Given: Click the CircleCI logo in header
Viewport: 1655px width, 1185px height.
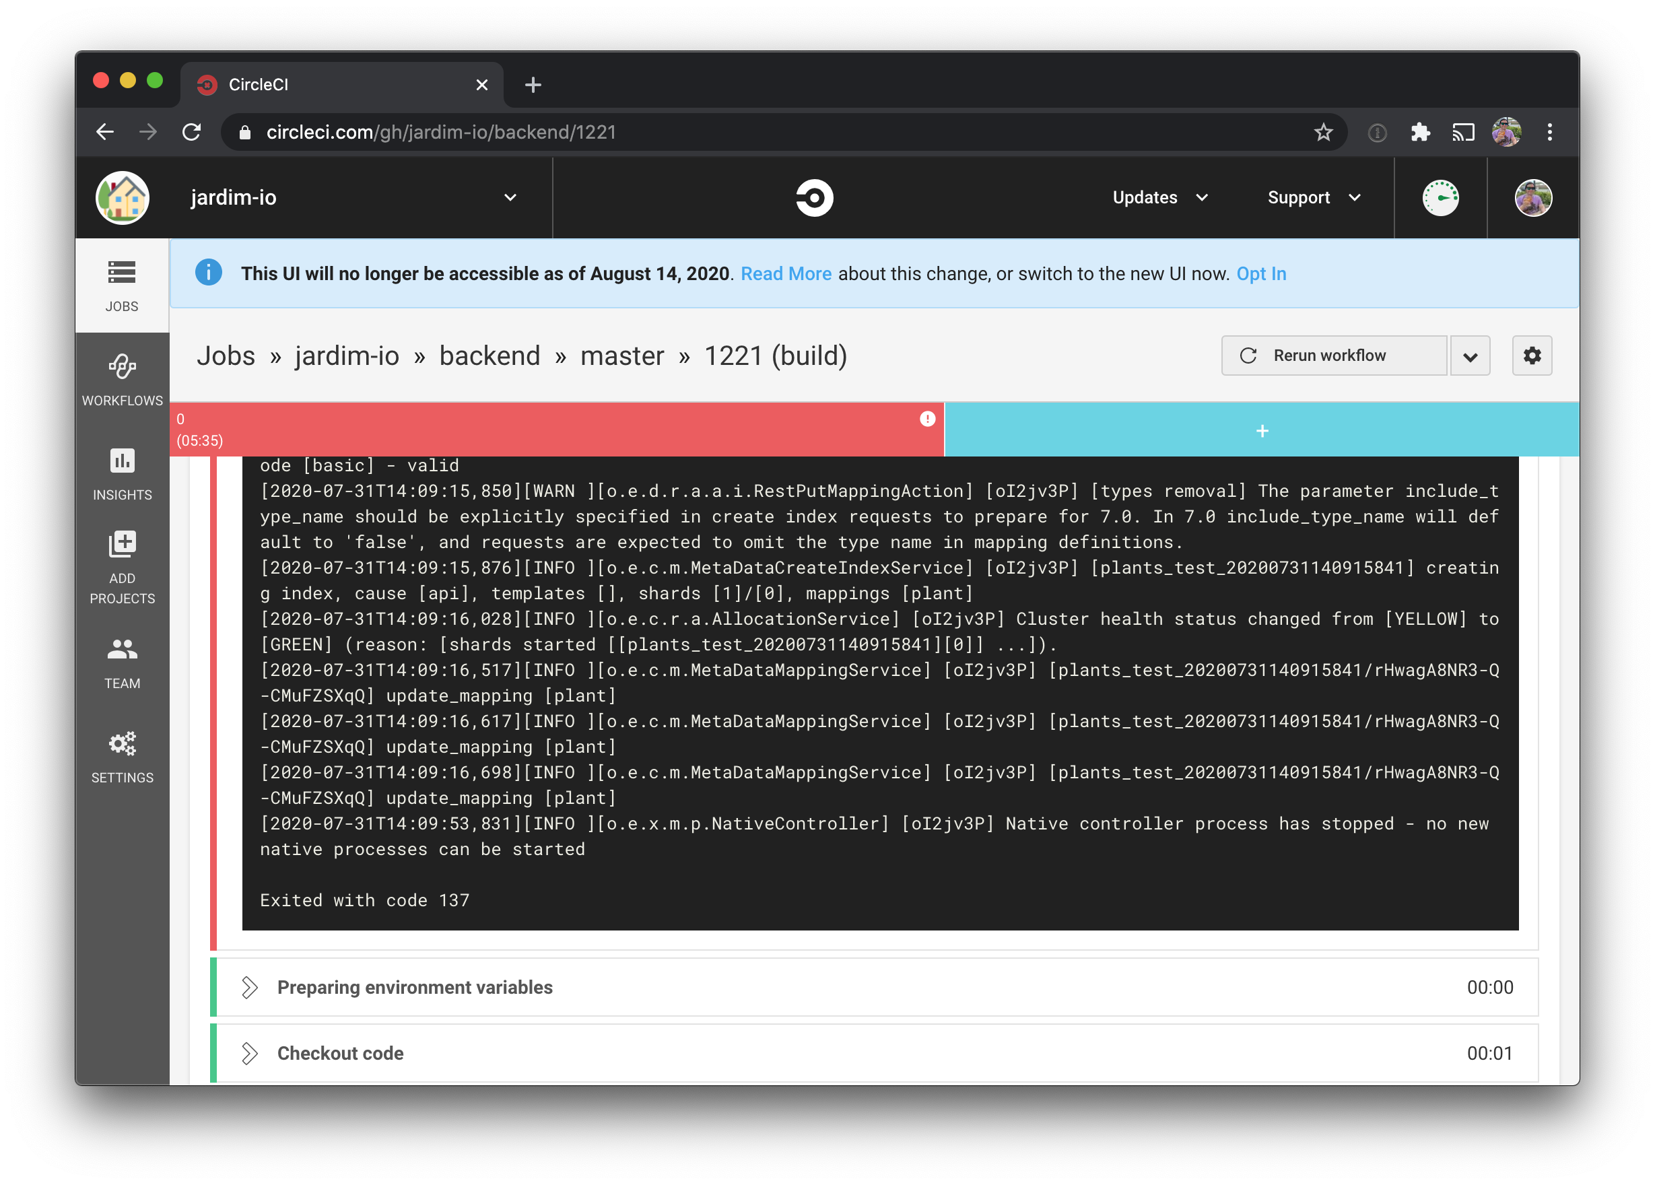Looking at the screenshot, I should (814, 198).
